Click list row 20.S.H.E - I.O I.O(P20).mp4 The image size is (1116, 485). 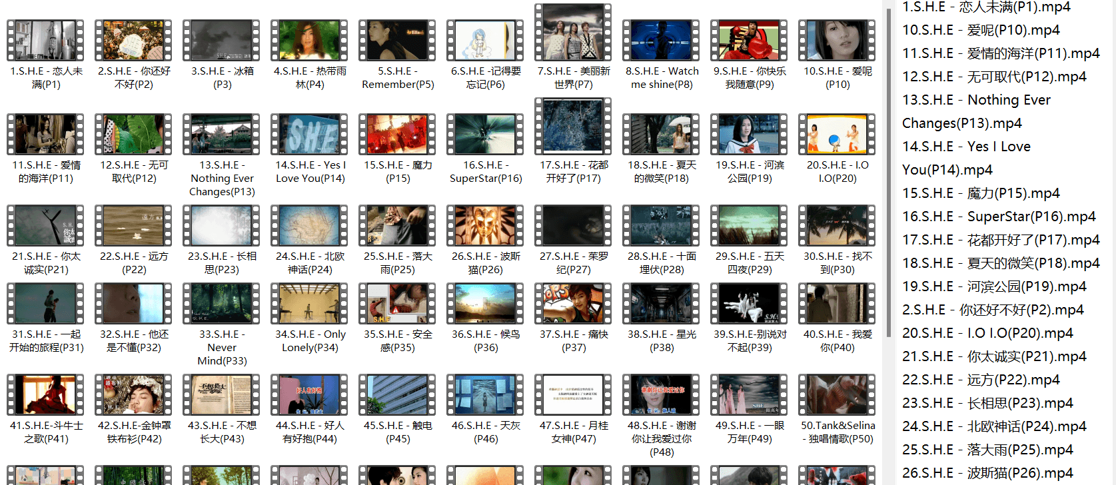point(987,333)
